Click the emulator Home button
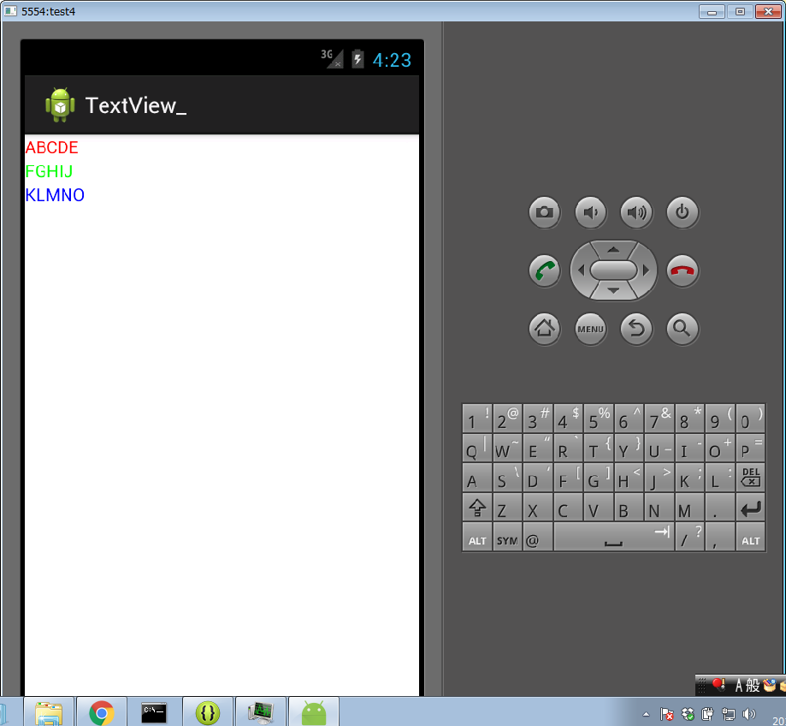786x726 pixels. [x=545, y=329]
